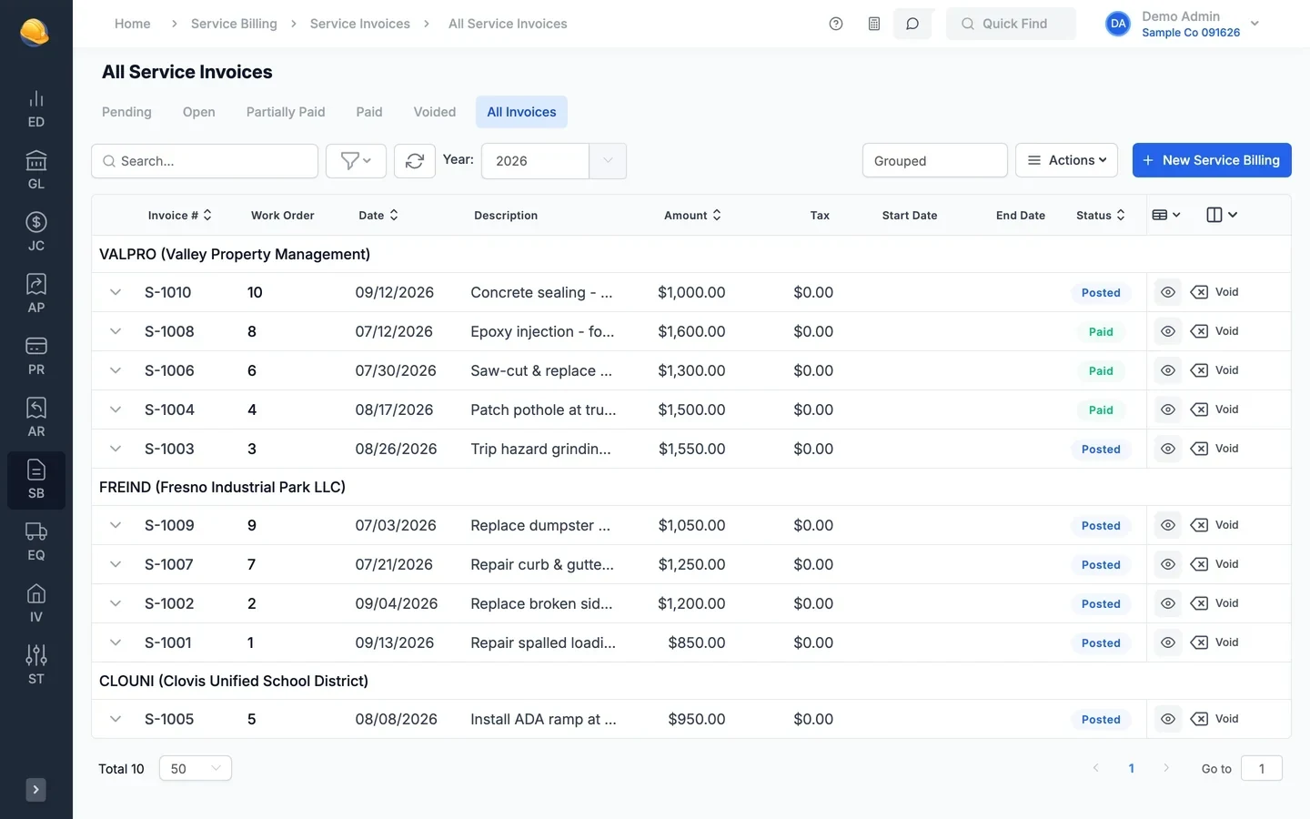Open the help question mark icon
This screenshot has width=1310, height=819.
point(836,24)
